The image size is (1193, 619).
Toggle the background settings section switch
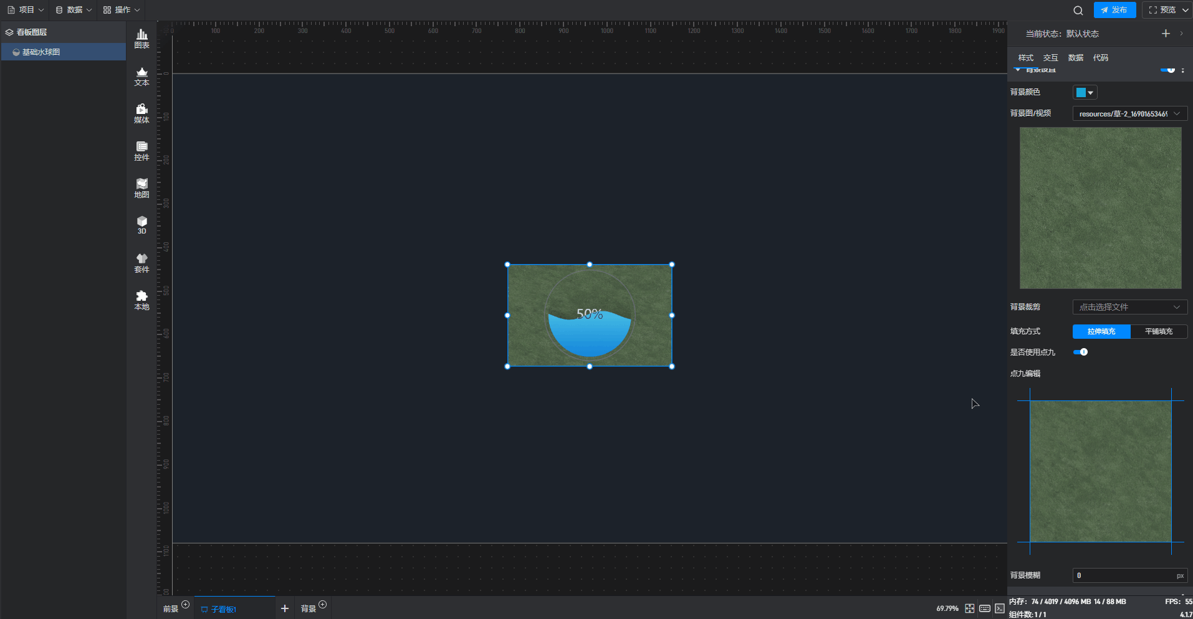1167,70
